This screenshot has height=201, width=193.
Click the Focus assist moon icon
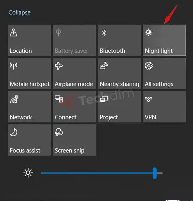coord(14,132)
